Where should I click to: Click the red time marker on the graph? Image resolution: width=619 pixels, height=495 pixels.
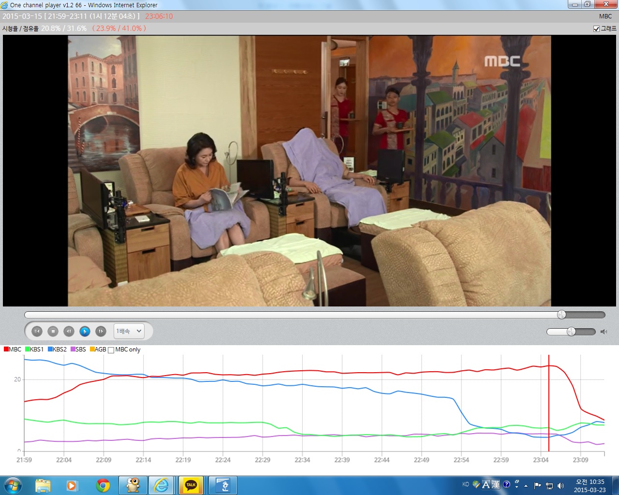[x=549, y=401]
